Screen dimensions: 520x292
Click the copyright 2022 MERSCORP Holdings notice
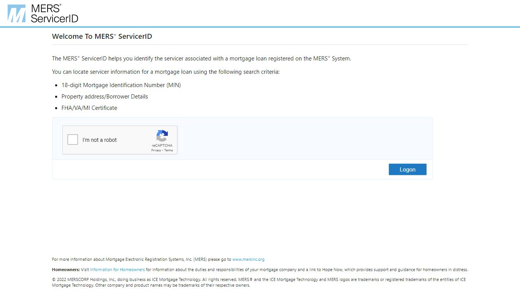[259, 282]
